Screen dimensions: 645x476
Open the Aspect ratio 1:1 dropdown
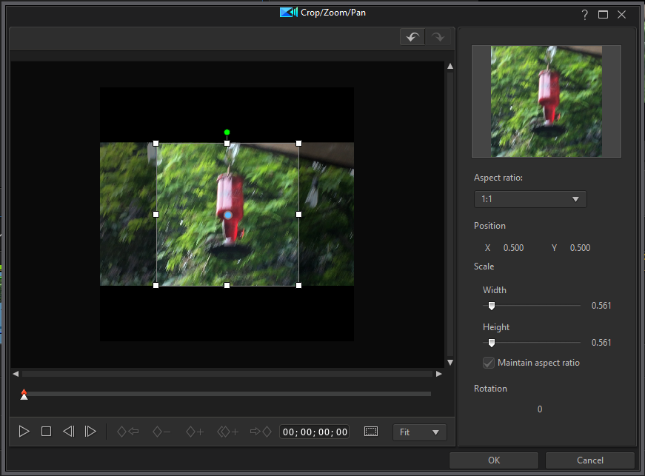[x=530, y=199]
